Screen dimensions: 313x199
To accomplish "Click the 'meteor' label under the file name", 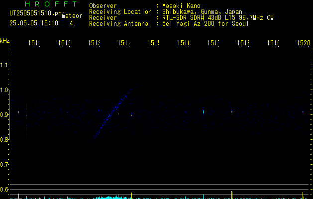I will pyautogui.click(x=72, y=16).
